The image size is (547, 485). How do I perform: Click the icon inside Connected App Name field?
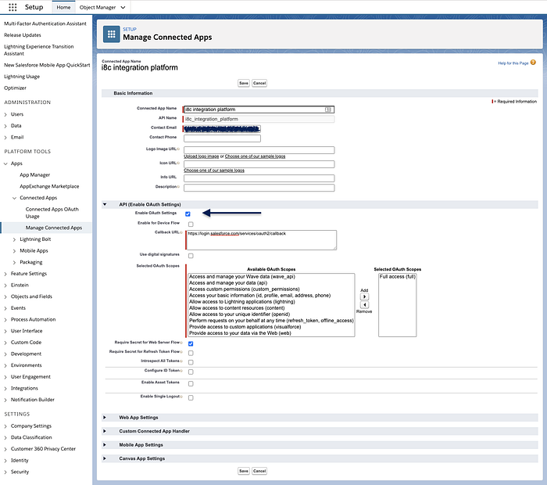click(x=328, y=110)
